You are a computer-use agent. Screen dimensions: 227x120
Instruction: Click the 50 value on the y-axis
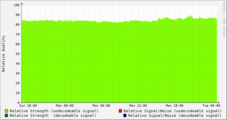click(x=18, y=54)
